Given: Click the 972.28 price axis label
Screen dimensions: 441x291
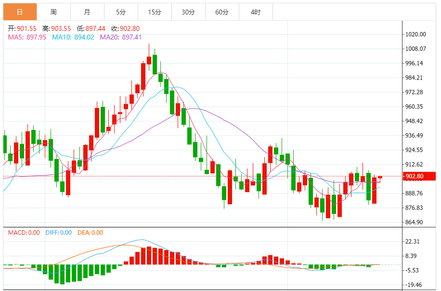Looking at the screenshot, I should tap(414, 92).
